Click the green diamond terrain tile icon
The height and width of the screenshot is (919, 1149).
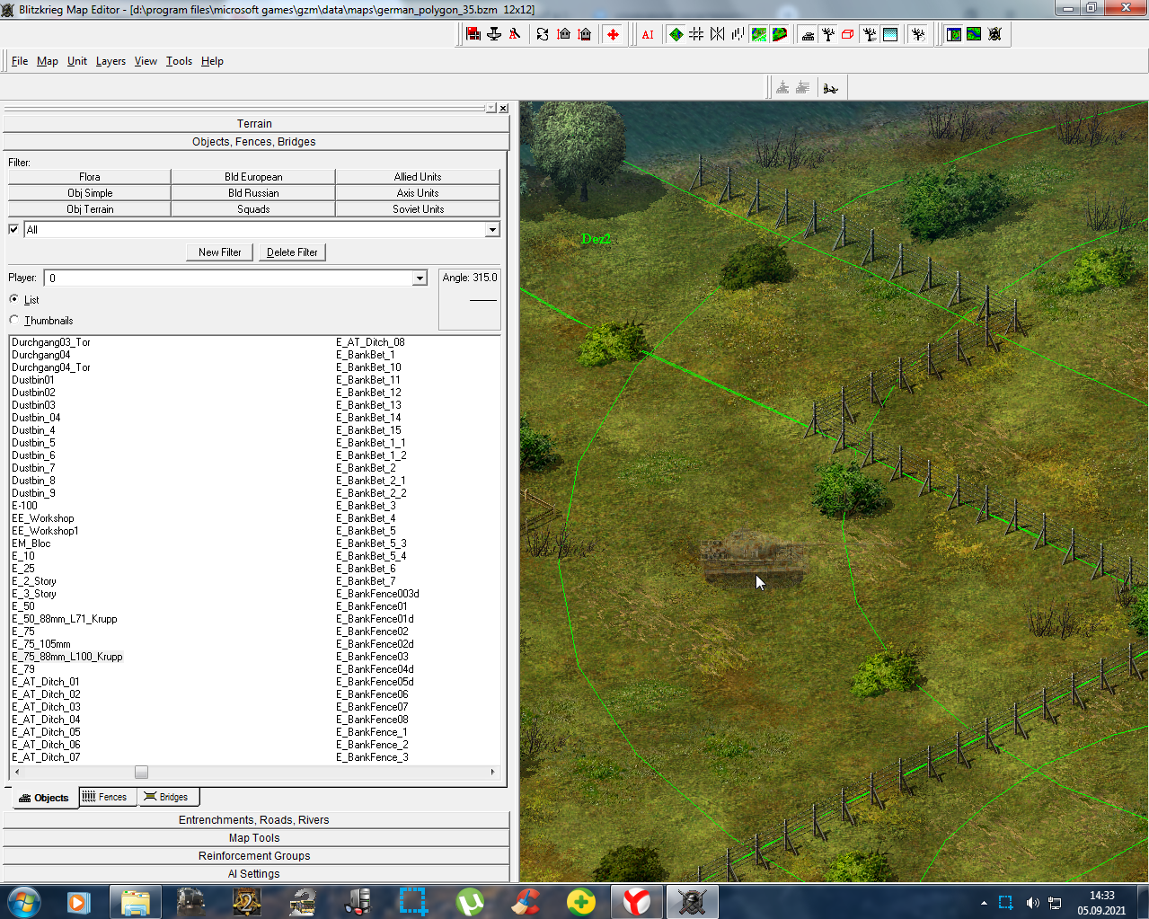pos(676,34)
